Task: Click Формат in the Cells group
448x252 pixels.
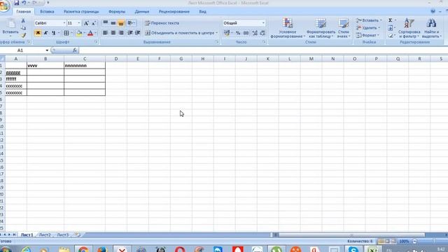Action: point(367,36)
